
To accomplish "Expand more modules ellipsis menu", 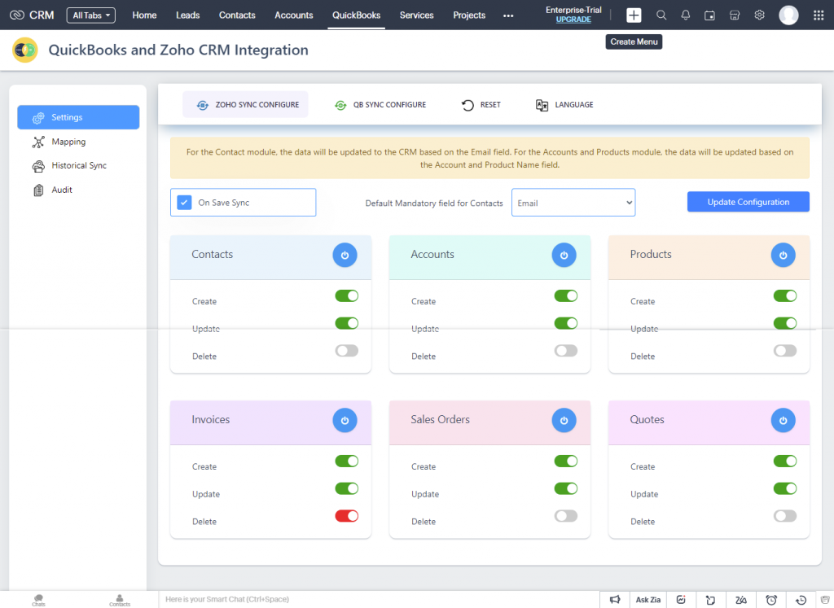I will click(508, 15).
